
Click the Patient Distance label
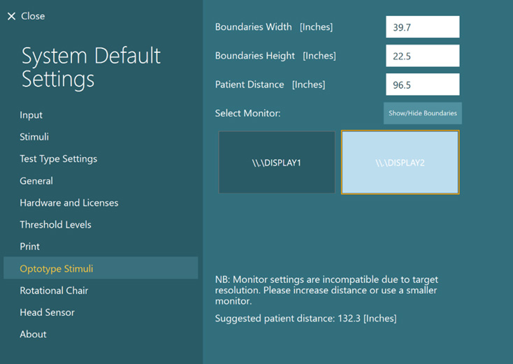coord(270,85)
